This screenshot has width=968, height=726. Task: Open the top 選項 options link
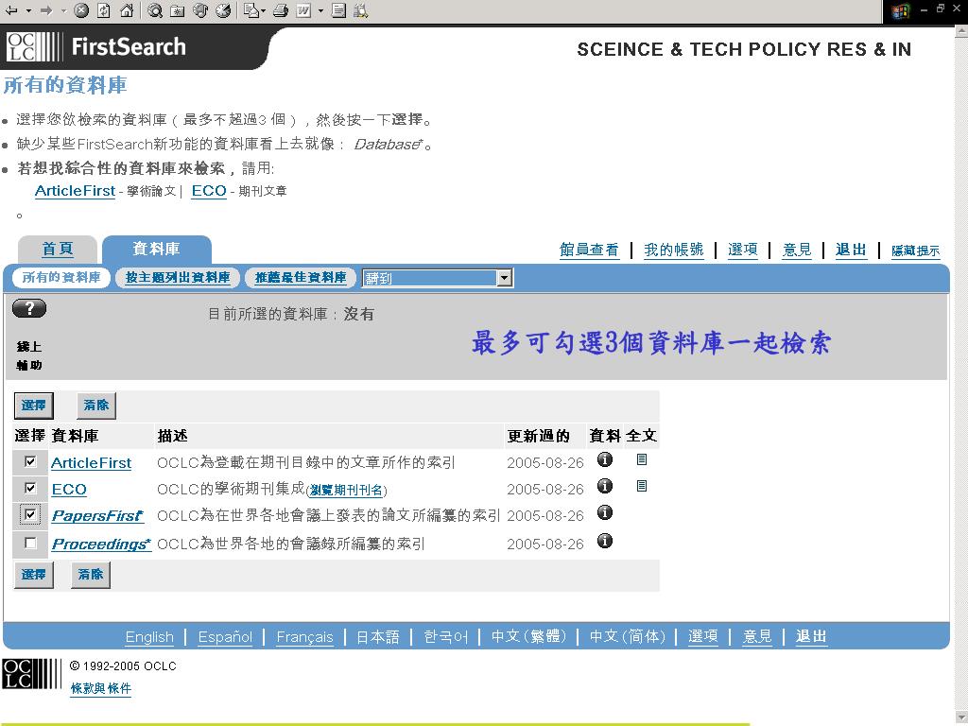[x=743, y=250]
